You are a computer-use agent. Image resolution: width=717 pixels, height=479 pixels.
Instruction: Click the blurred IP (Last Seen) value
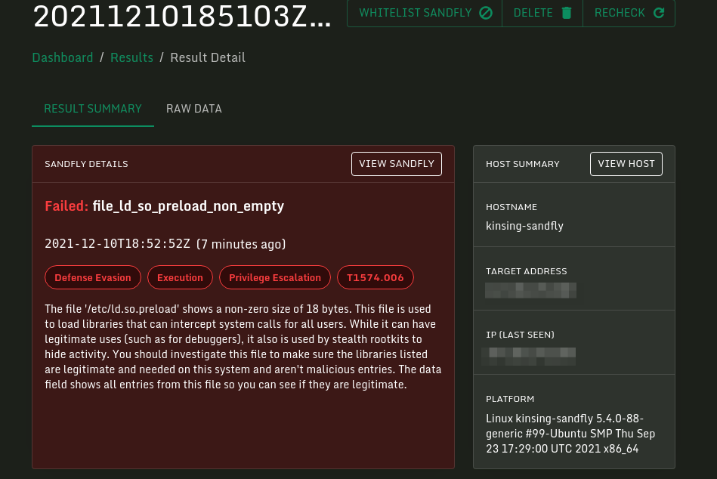[529, 356]
